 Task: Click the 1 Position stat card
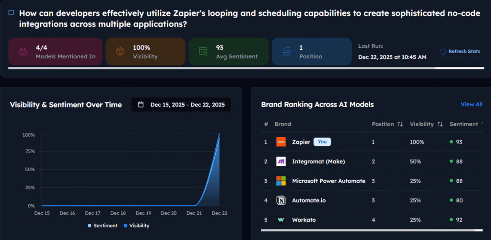coord(312,52)
